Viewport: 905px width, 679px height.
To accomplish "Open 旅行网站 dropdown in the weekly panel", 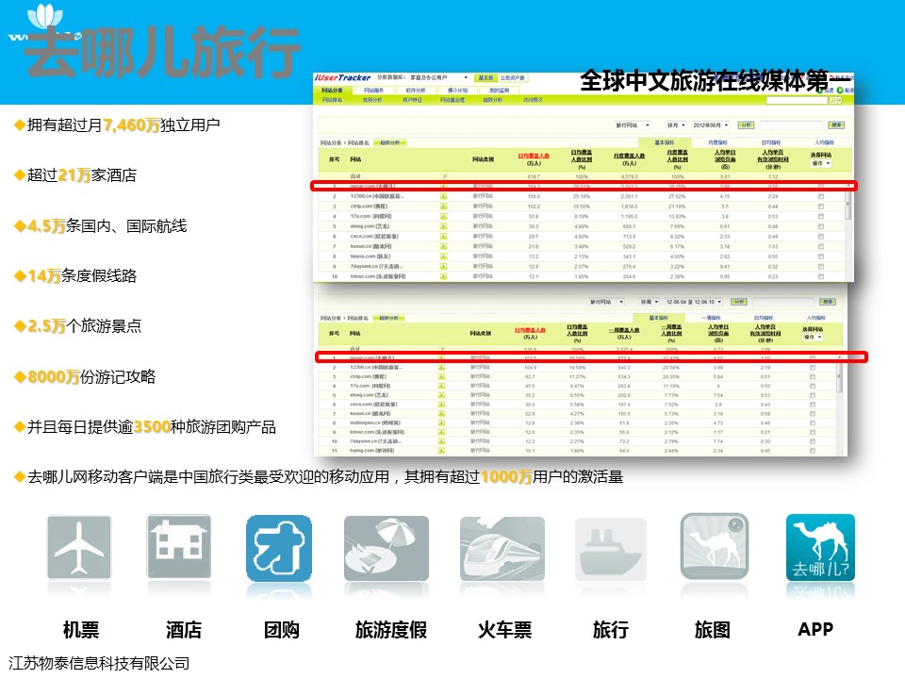I will point(606,302).
